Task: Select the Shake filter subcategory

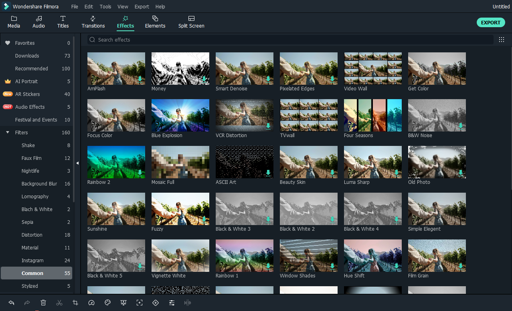Action: [37, 145]
